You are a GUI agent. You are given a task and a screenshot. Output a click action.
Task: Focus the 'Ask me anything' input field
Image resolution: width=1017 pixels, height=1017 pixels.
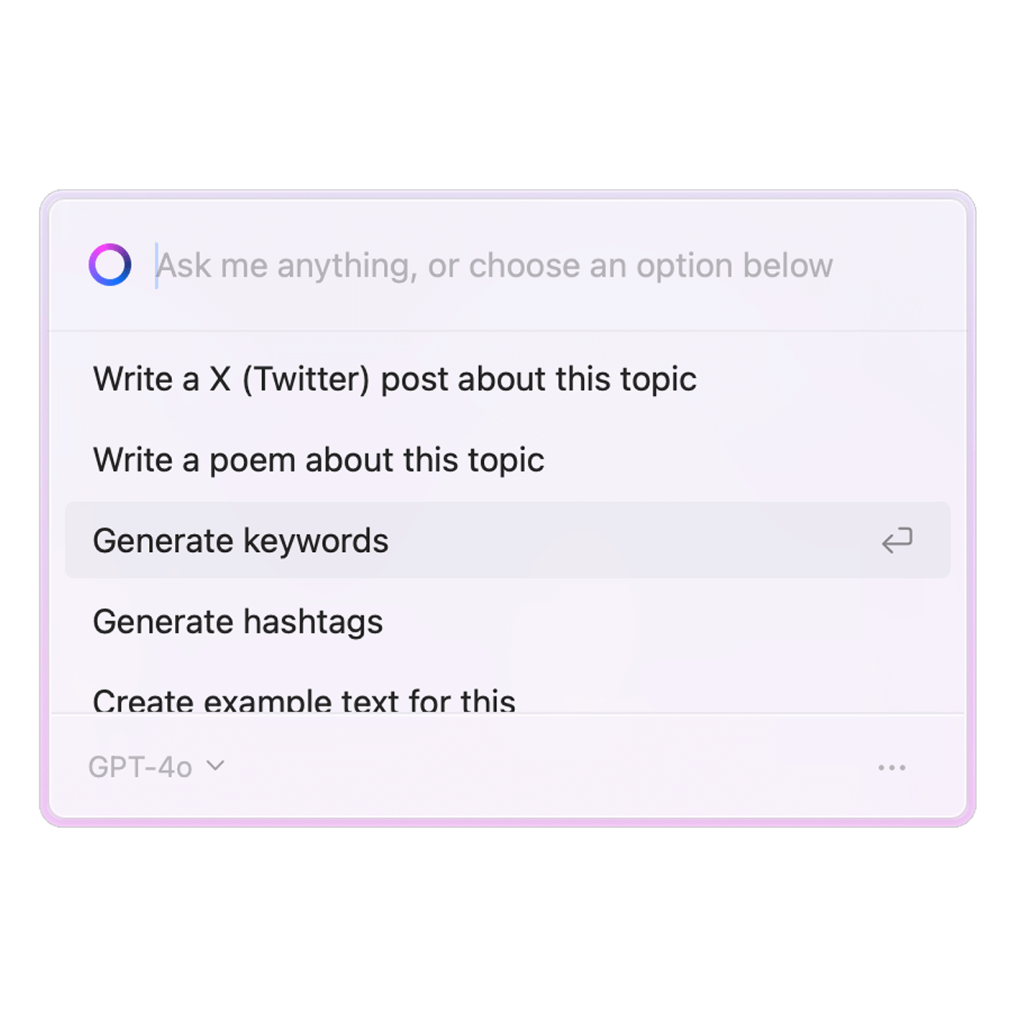tap(494, 266)
